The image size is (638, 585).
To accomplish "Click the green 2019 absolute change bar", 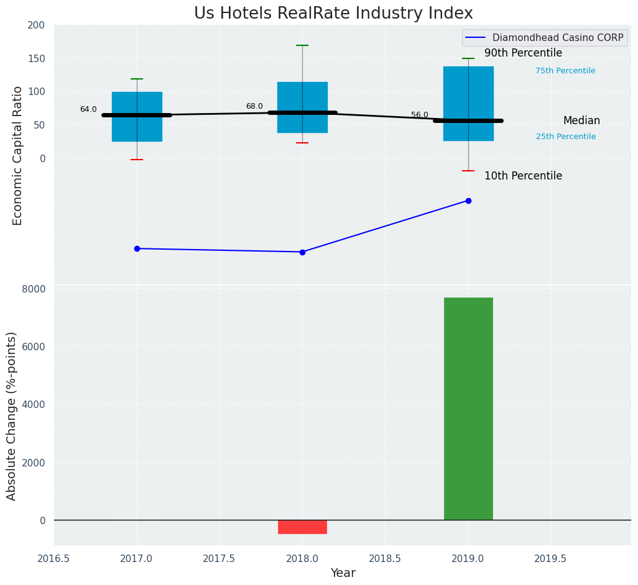I will coord(468,408).
